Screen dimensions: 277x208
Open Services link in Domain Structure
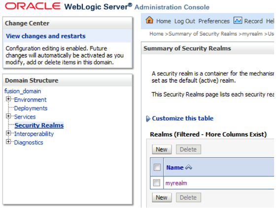25,117
